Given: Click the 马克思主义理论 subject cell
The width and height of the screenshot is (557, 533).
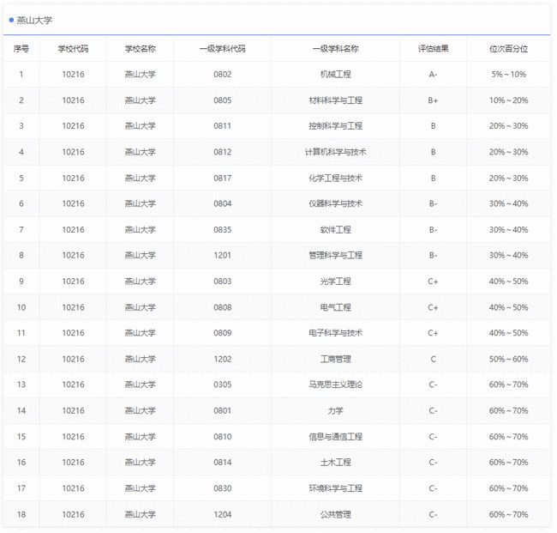Looking at the screenshot, I should [336, 385].
